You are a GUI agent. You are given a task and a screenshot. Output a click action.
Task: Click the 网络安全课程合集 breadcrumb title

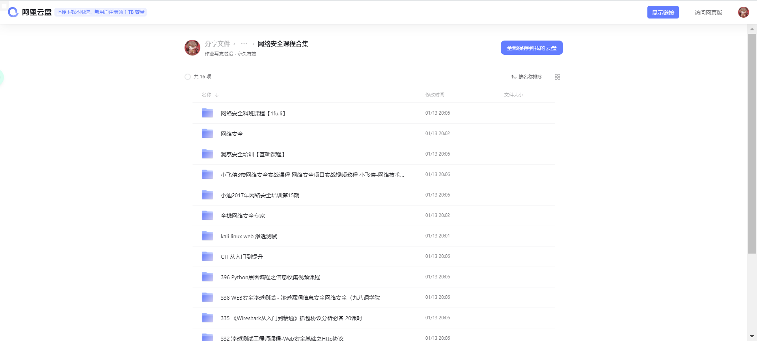(x=283, y=44)
